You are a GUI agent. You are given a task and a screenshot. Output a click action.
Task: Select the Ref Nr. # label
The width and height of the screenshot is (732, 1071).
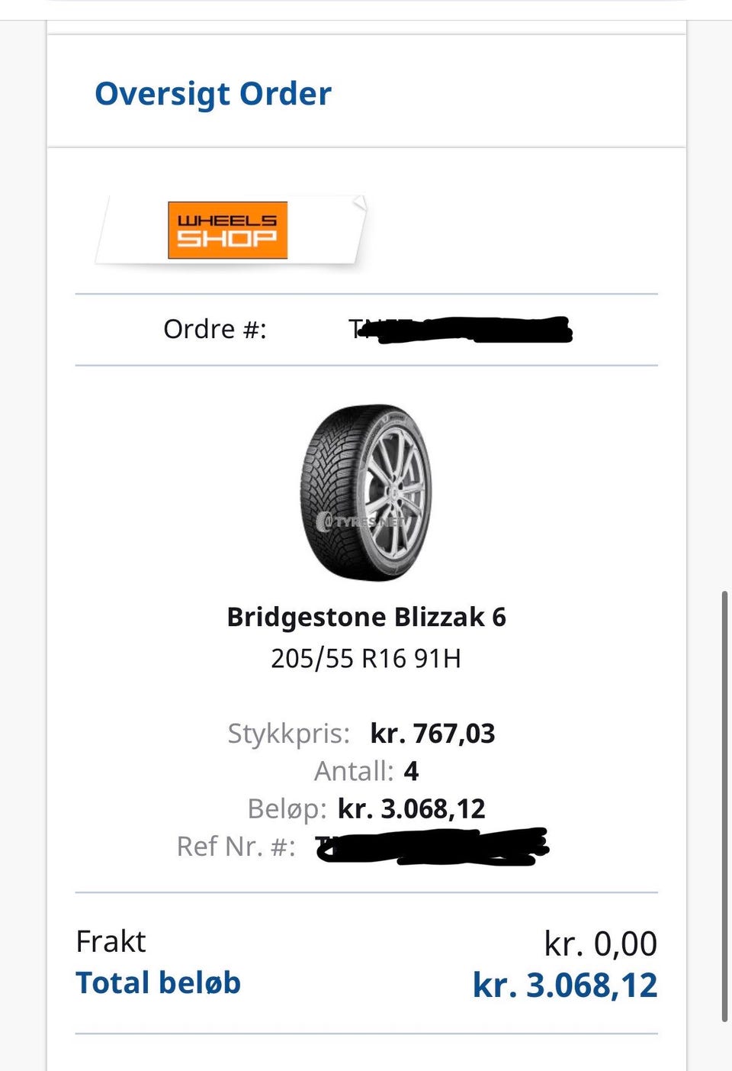(236, 846)
